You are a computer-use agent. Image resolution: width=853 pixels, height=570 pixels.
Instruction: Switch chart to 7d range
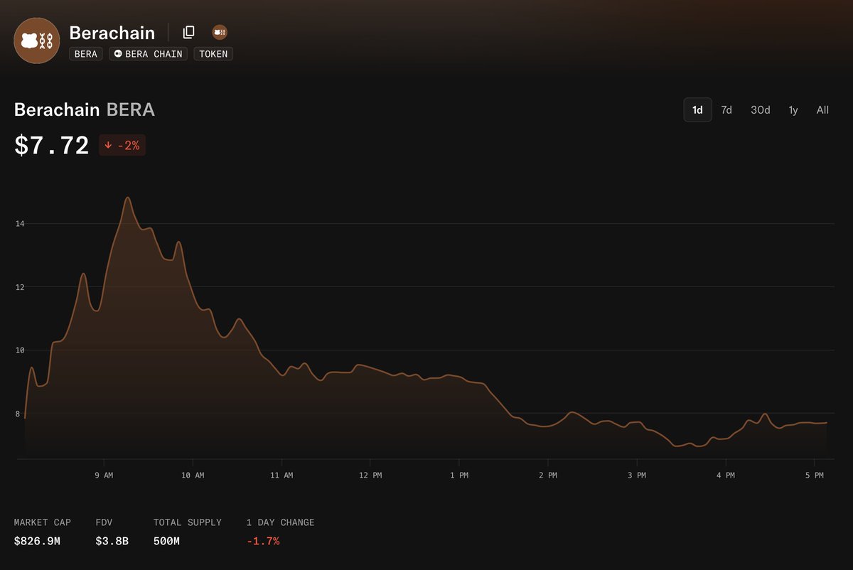[726, 110]
